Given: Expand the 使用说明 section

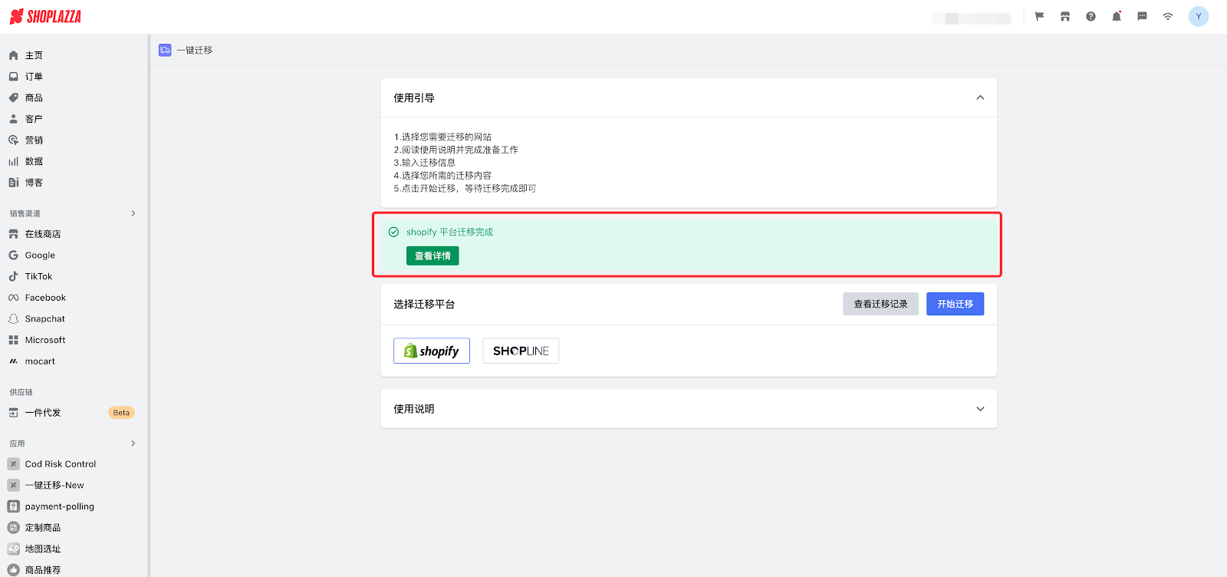Looking at the screenshot, I should pos(980,409).
